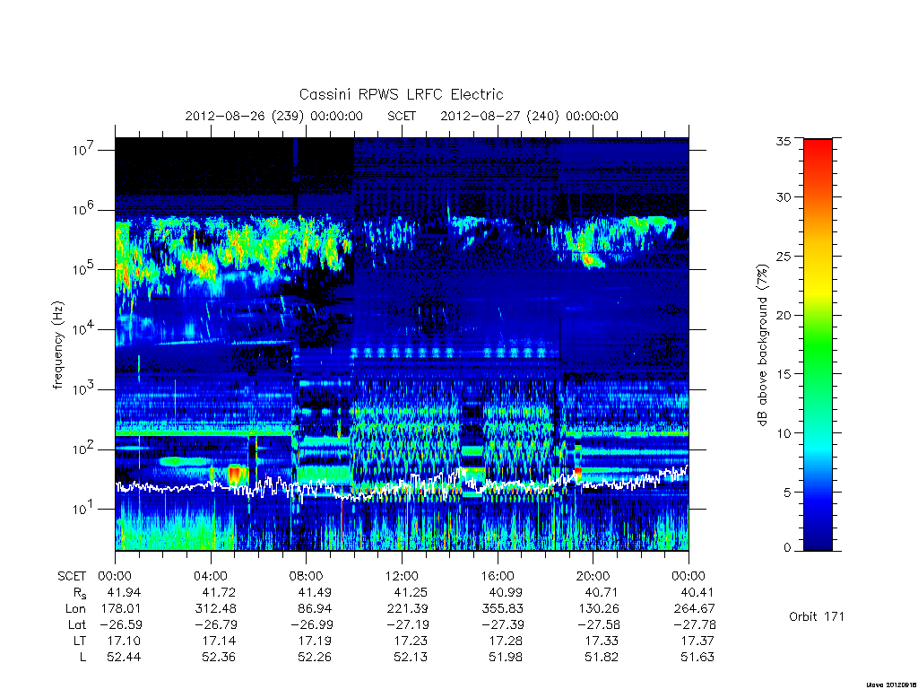Click the Lat value -26.59

[120, 624]
